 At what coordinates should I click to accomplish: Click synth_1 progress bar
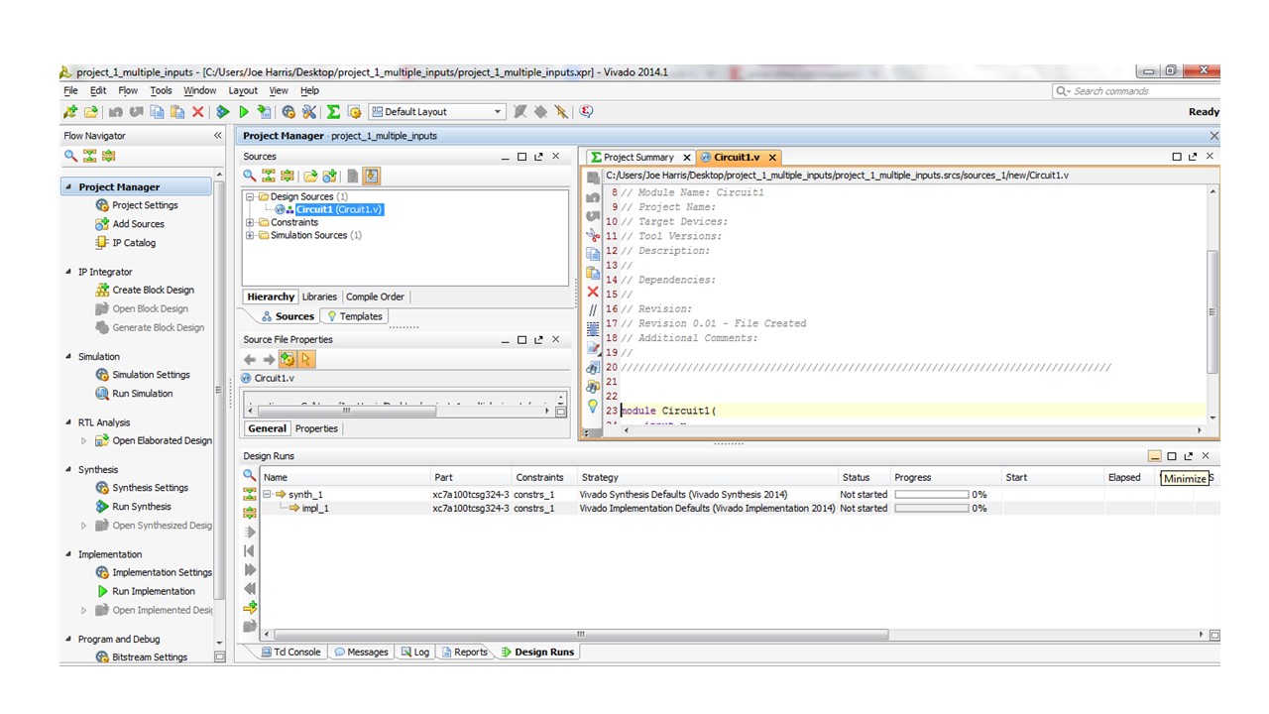pos(931,494)
